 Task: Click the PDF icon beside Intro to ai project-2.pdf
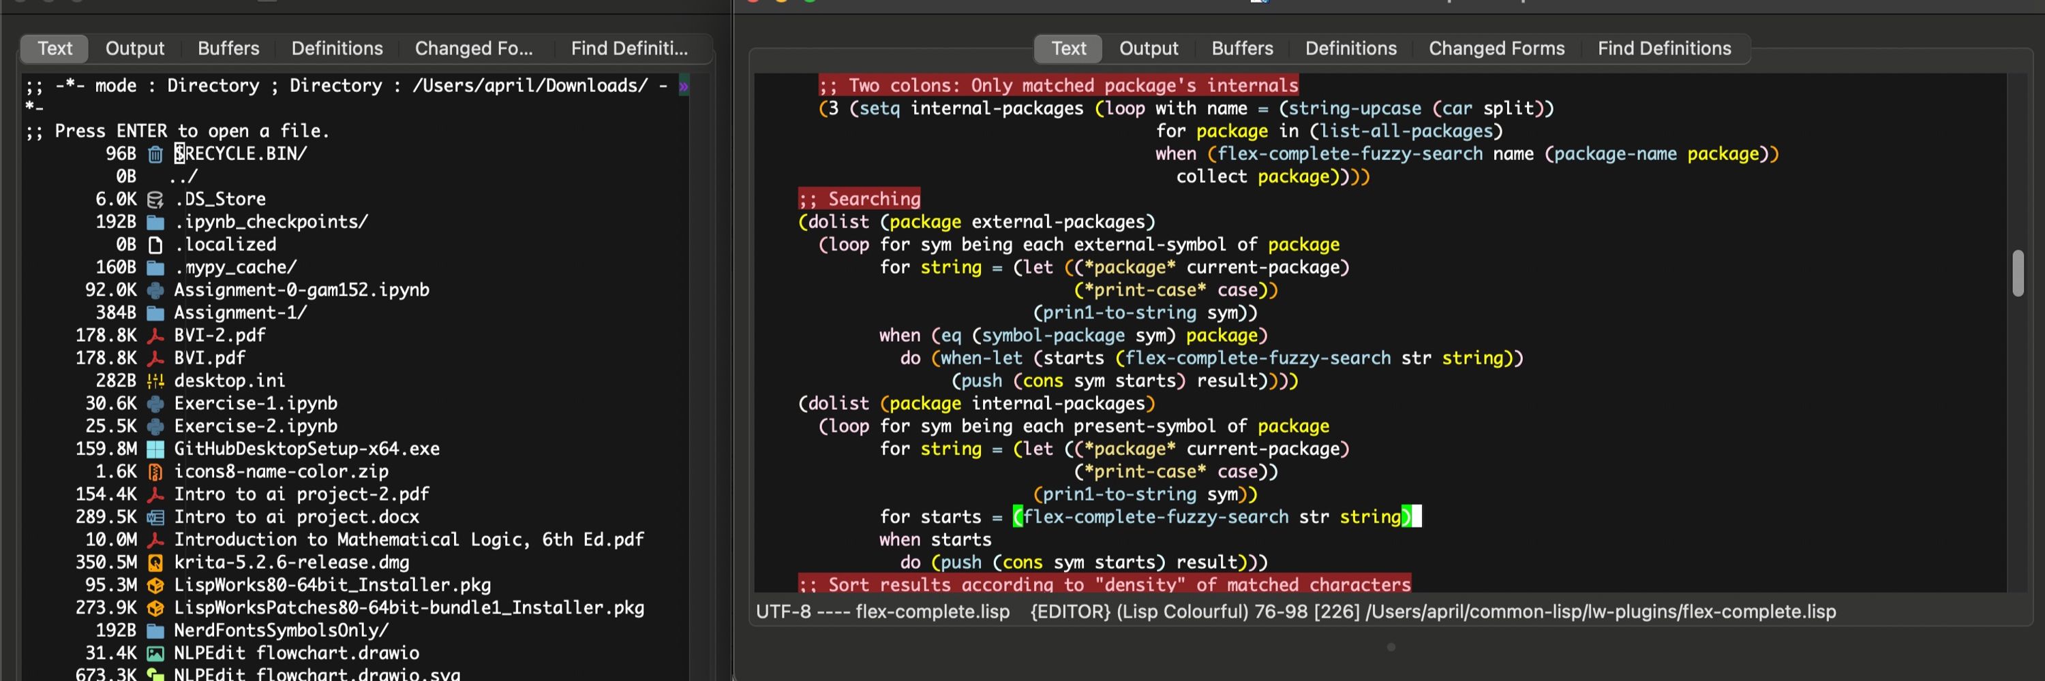click(x=155, y=494)
